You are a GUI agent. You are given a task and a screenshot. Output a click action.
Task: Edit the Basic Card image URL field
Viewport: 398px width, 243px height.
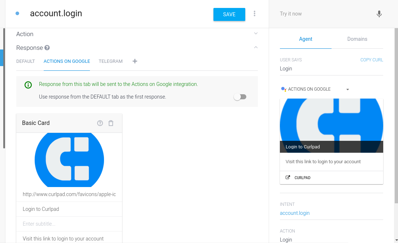69,194
